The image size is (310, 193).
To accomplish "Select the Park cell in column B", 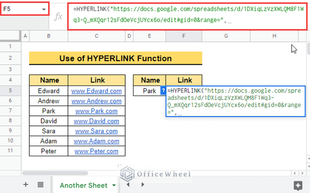I will (49, 111).
